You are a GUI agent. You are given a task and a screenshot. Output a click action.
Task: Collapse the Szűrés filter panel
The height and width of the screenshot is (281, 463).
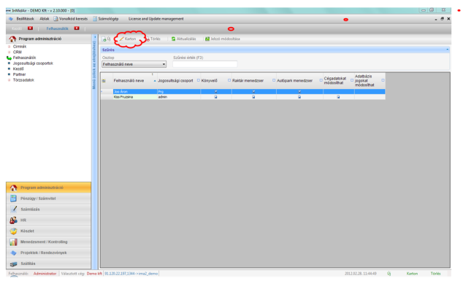click(448, 50)
